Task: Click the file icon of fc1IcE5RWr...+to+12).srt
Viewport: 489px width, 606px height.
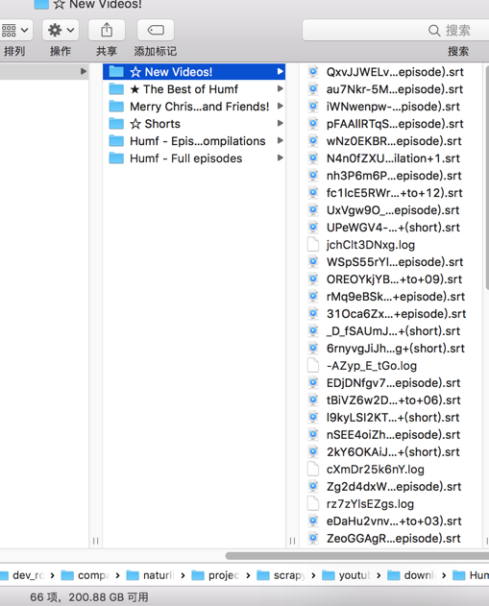Action: pos(313,193)
